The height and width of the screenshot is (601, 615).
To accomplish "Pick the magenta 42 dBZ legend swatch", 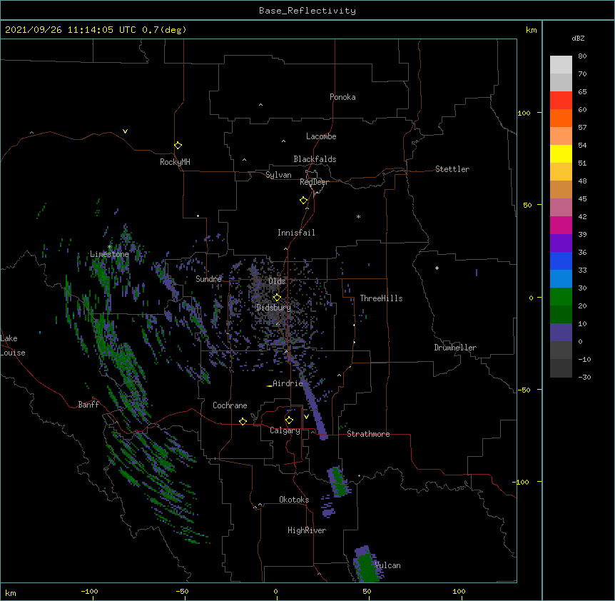I will [561, 225].
